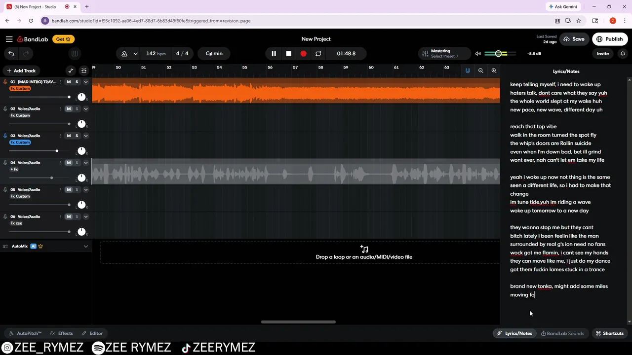Open the virtual MIDI keyboard icon

click(x=75, y=53)
